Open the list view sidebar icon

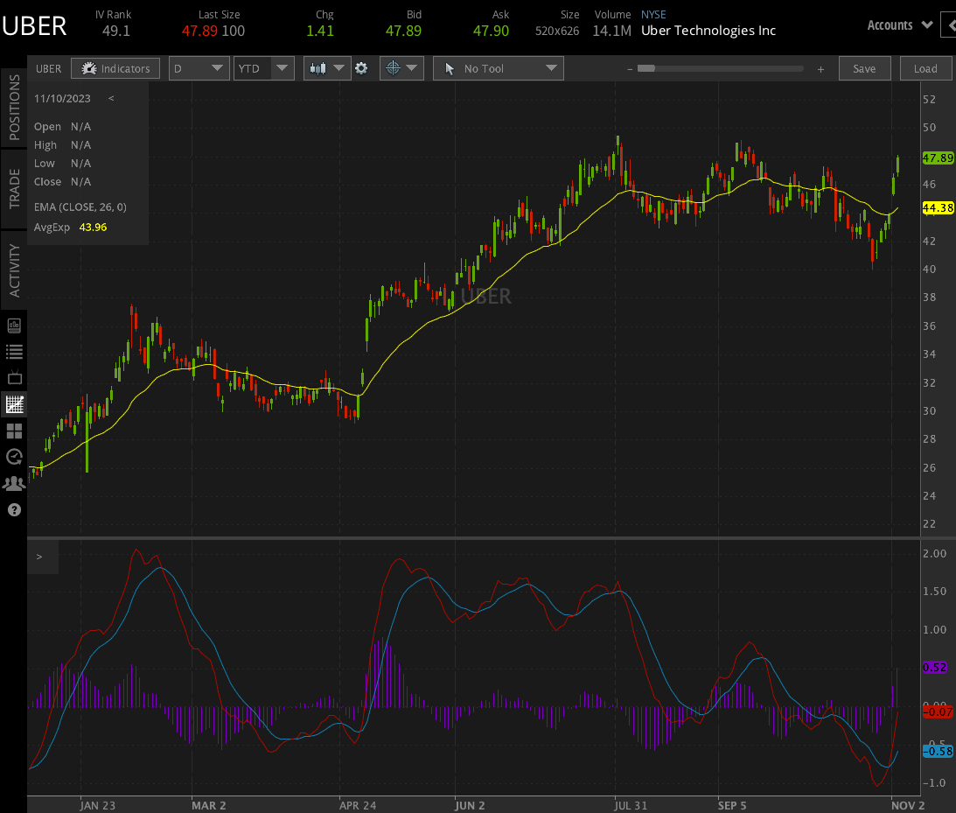[14, 352]
